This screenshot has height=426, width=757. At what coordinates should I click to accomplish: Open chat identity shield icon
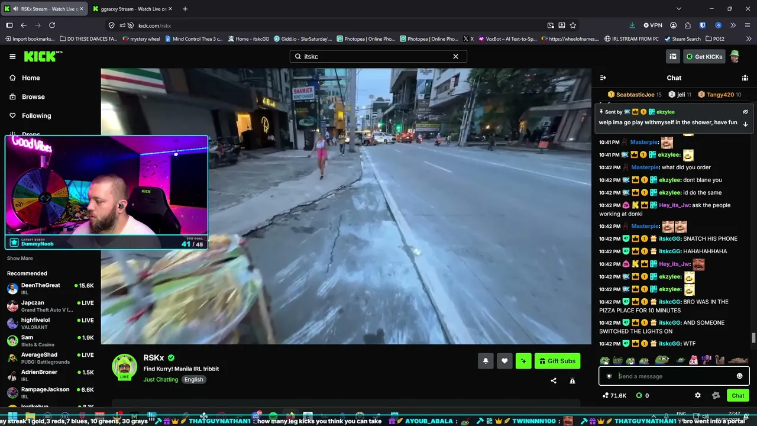click(x=609, y=376)
